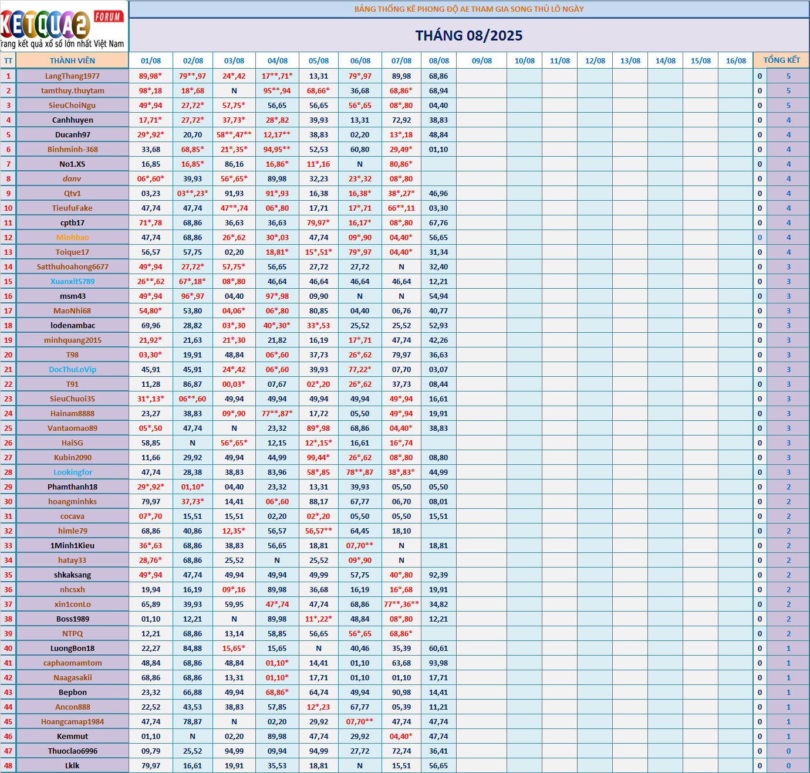Select member name 1Minh1Kieu
The height and width of the screenshot is (773, 810).
pyautogui.click(x=72, y=545)
